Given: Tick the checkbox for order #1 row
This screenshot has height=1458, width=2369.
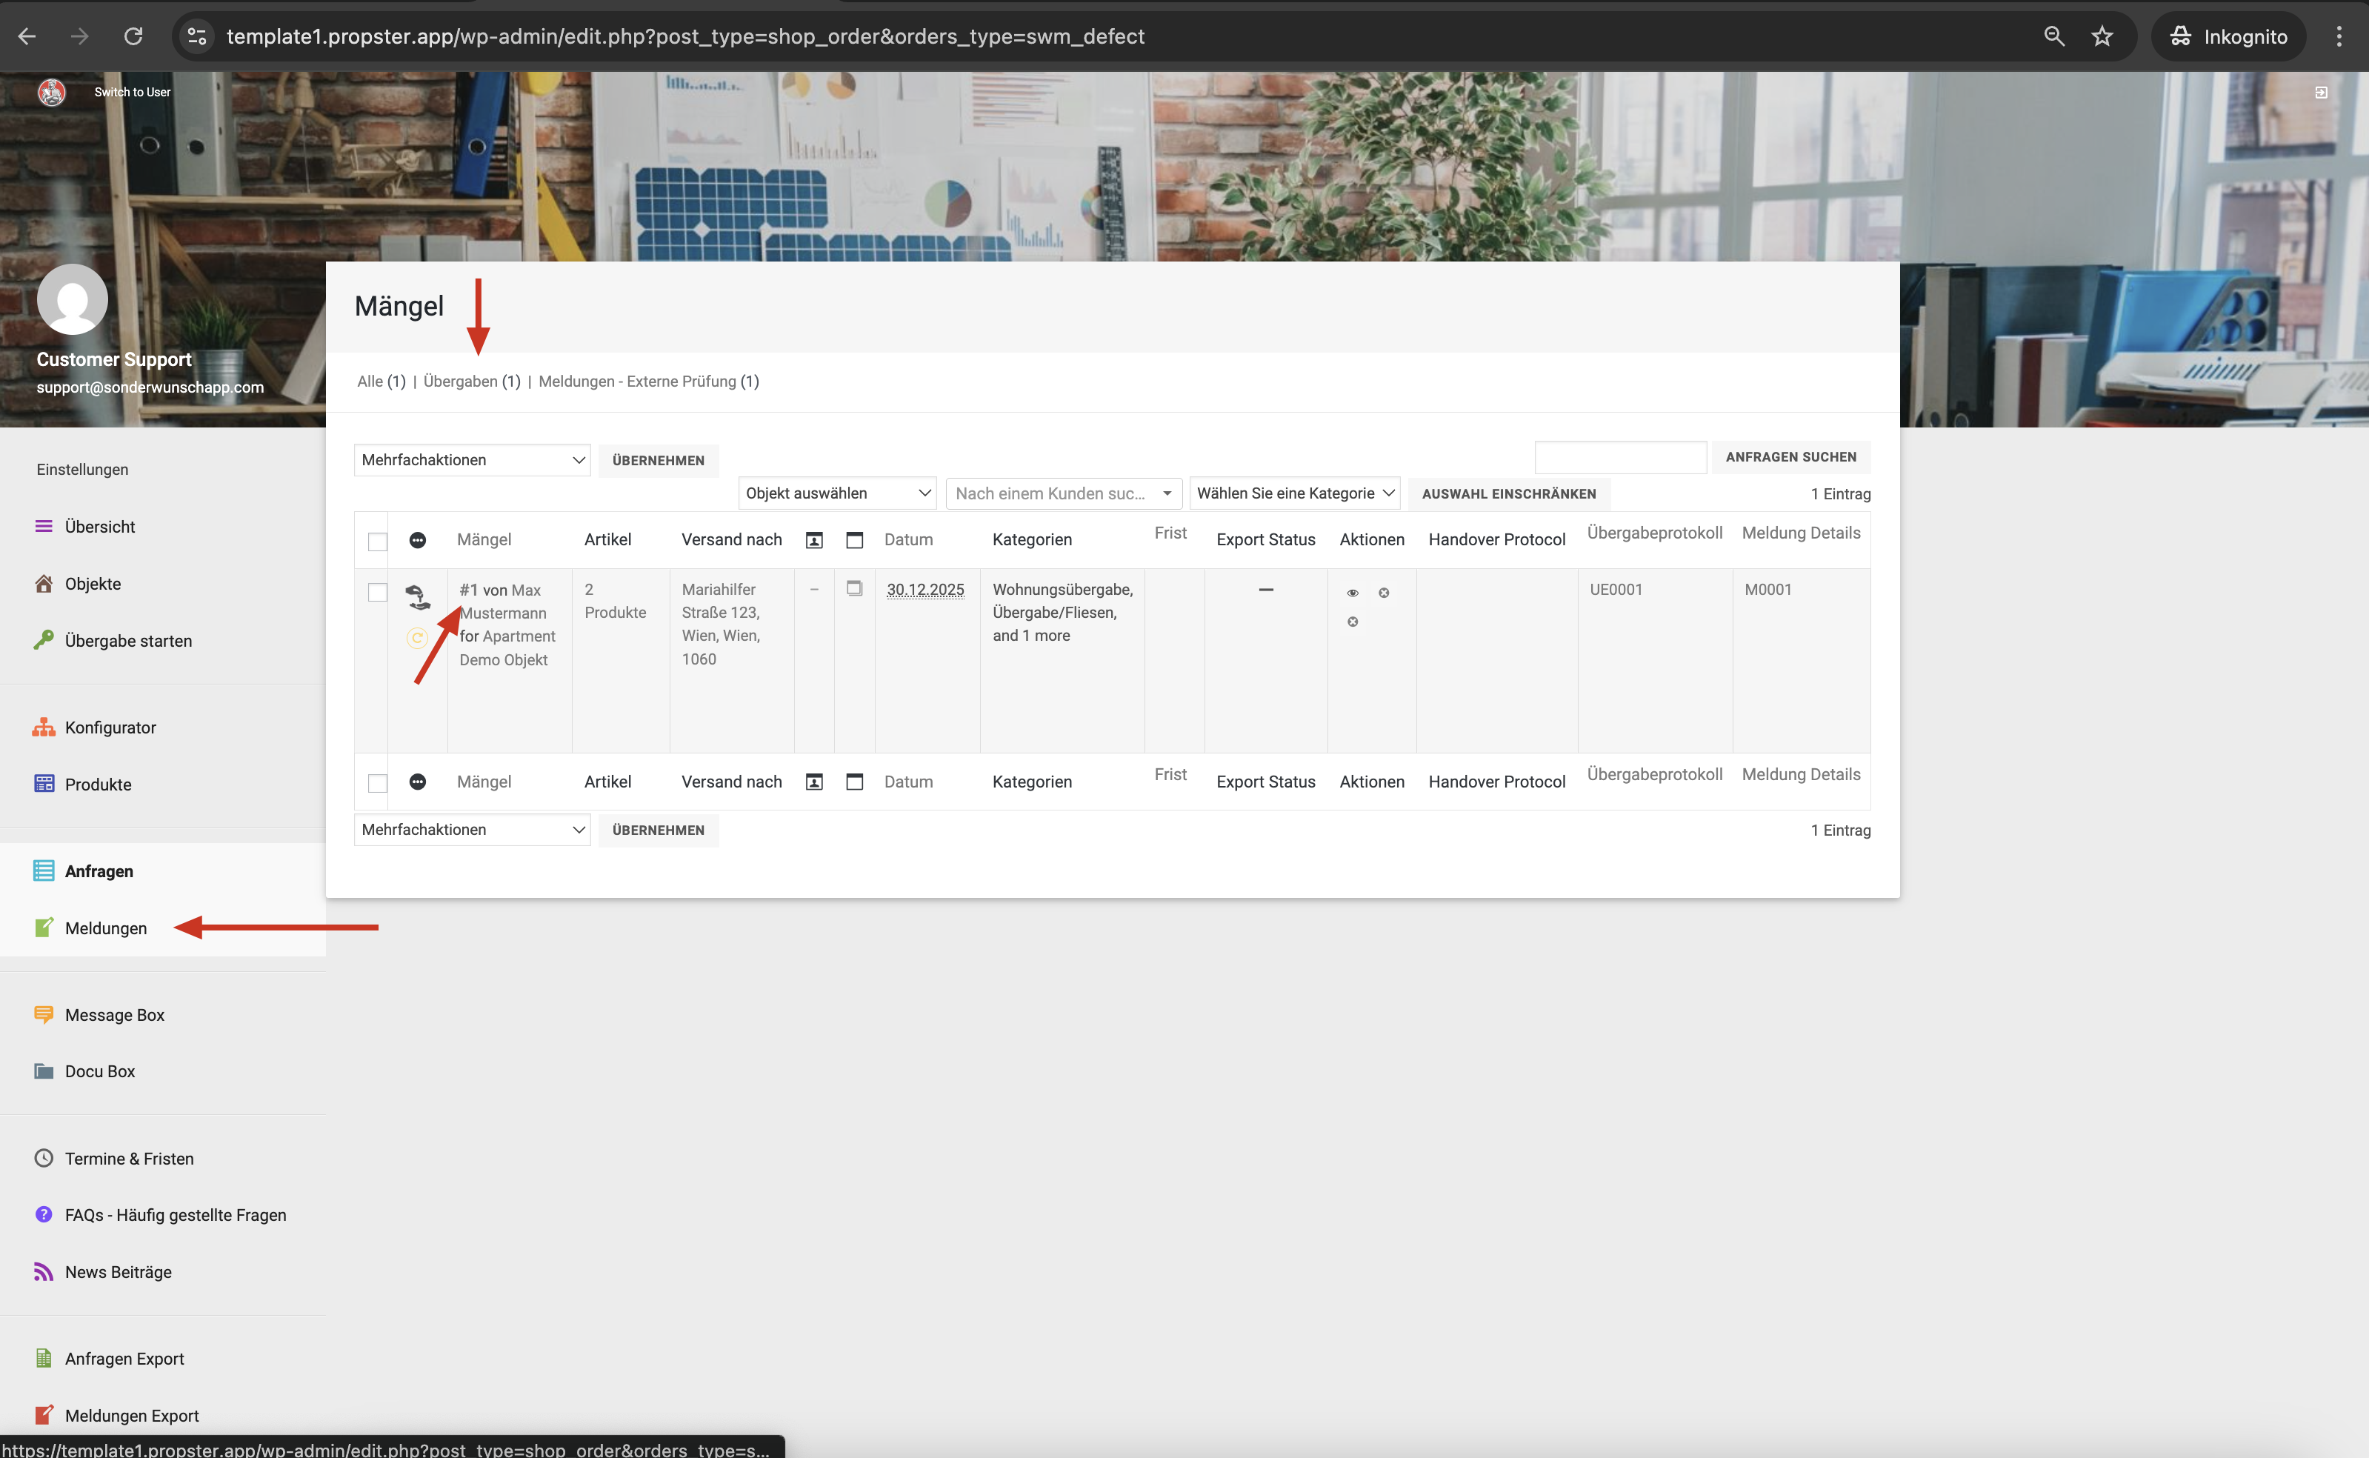Looking at the screenshot, I should (x=378, y=592).
